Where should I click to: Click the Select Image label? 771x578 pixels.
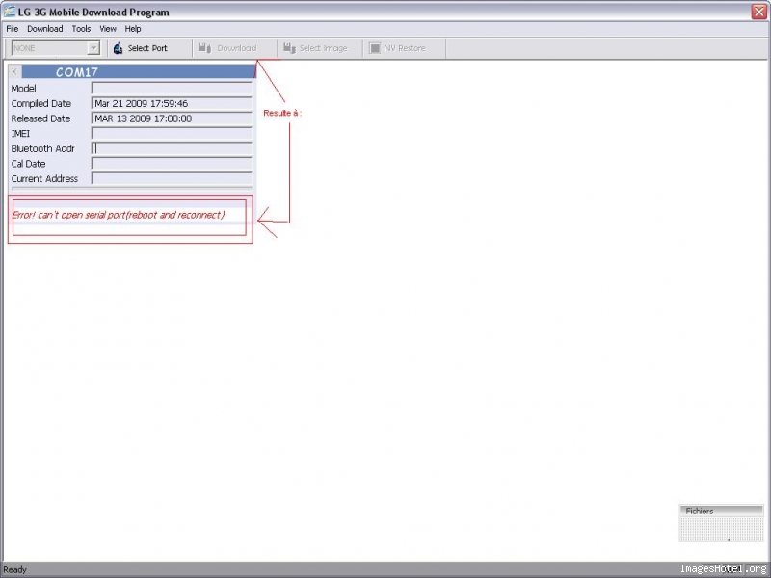[x=323, y=48]
